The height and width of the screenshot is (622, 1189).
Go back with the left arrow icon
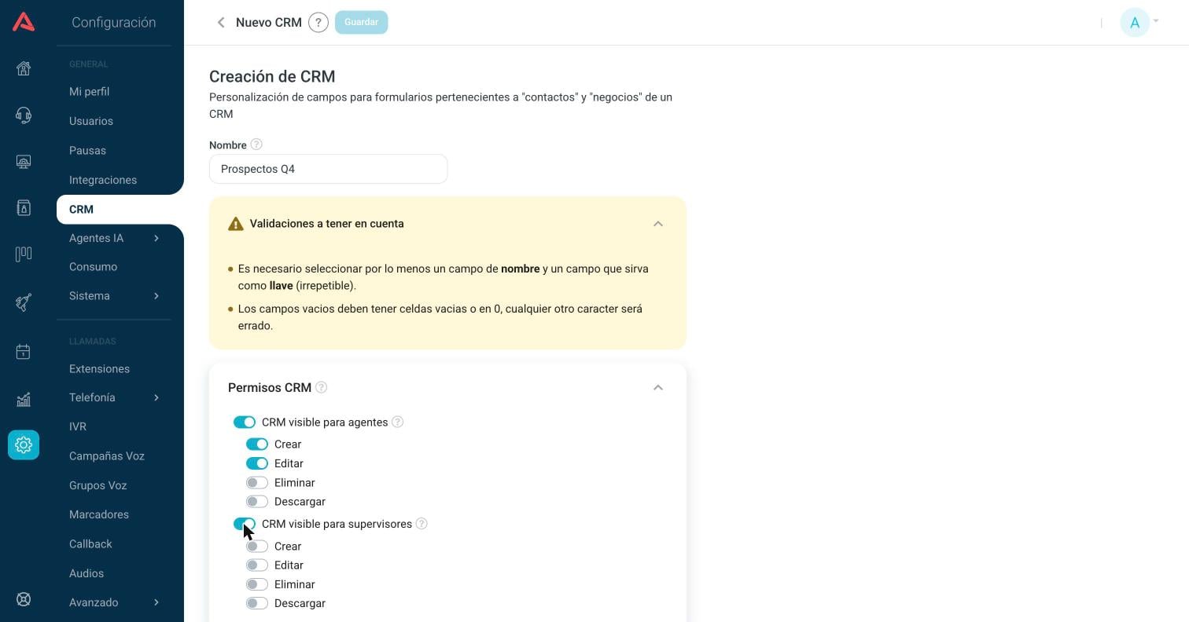pos(221,23)
